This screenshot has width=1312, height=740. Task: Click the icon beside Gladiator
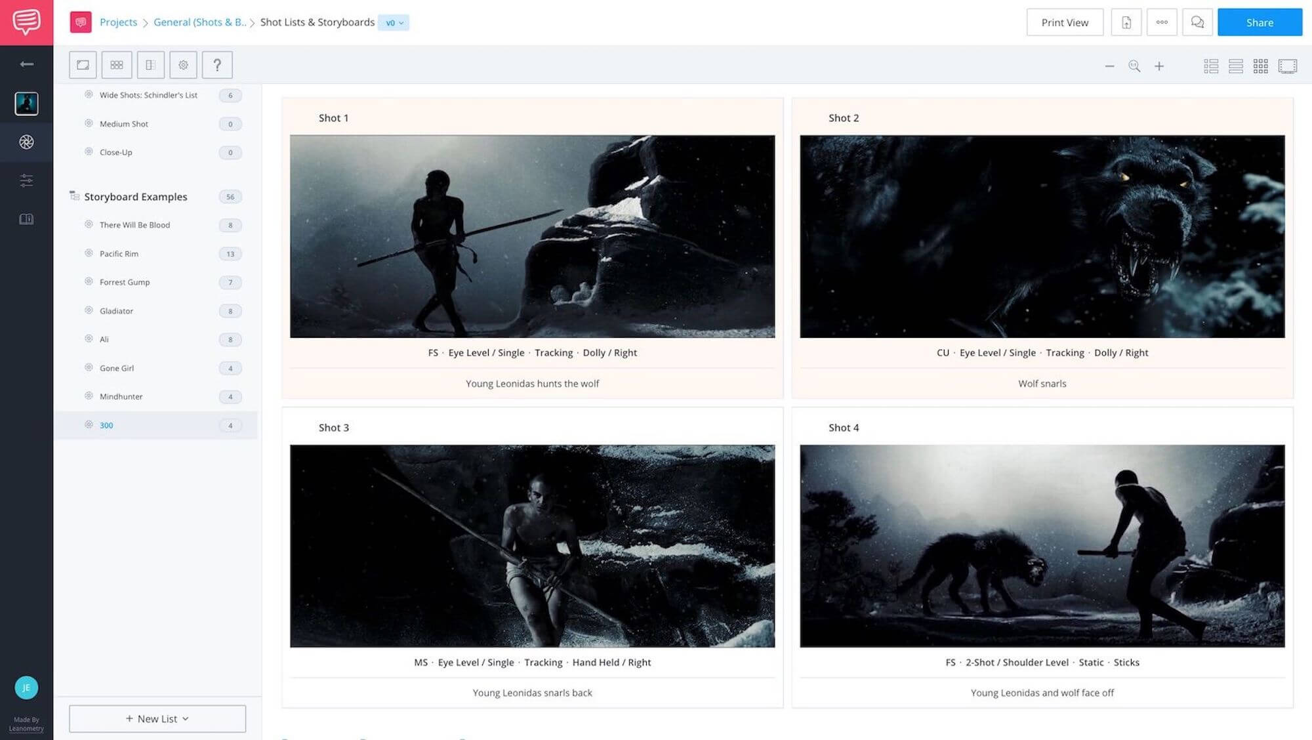(89, 310)
